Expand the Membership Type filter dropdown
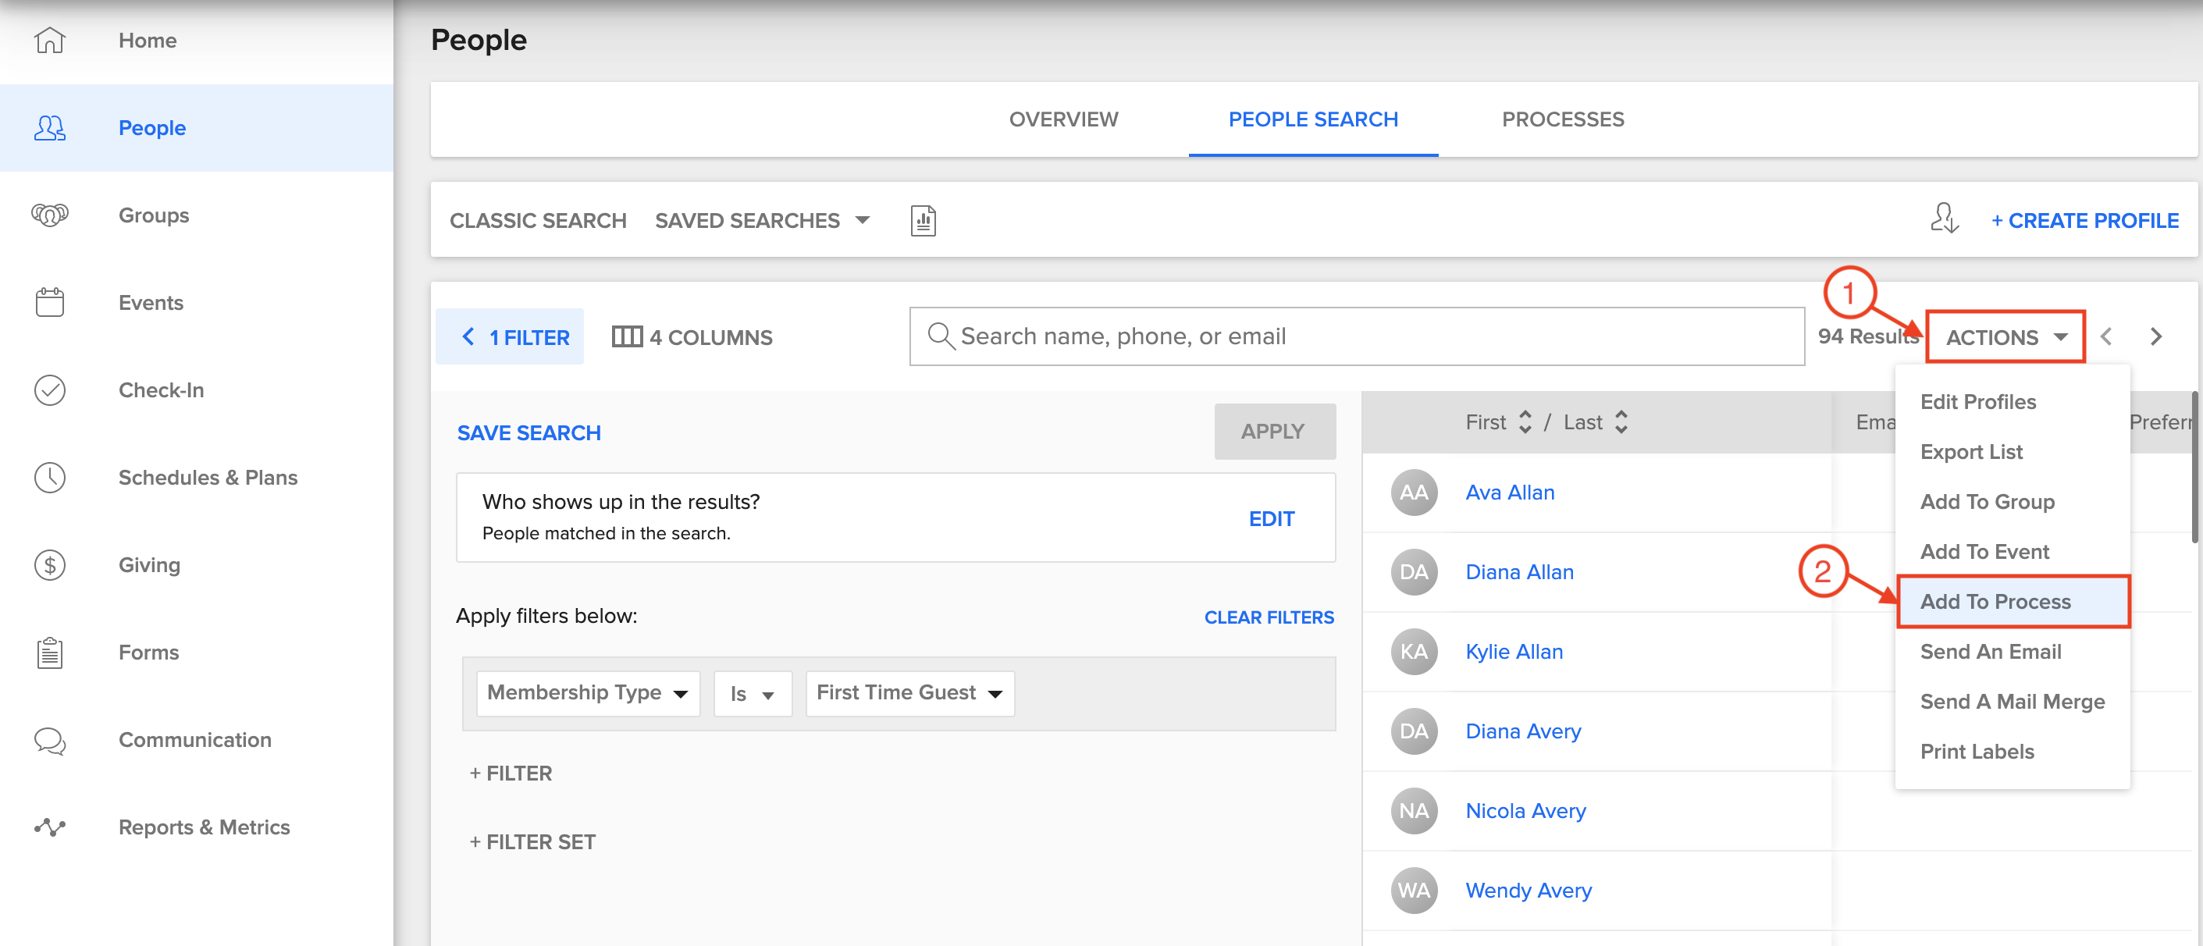This screenshot has height=946, width=2203. tap(587, 693)
